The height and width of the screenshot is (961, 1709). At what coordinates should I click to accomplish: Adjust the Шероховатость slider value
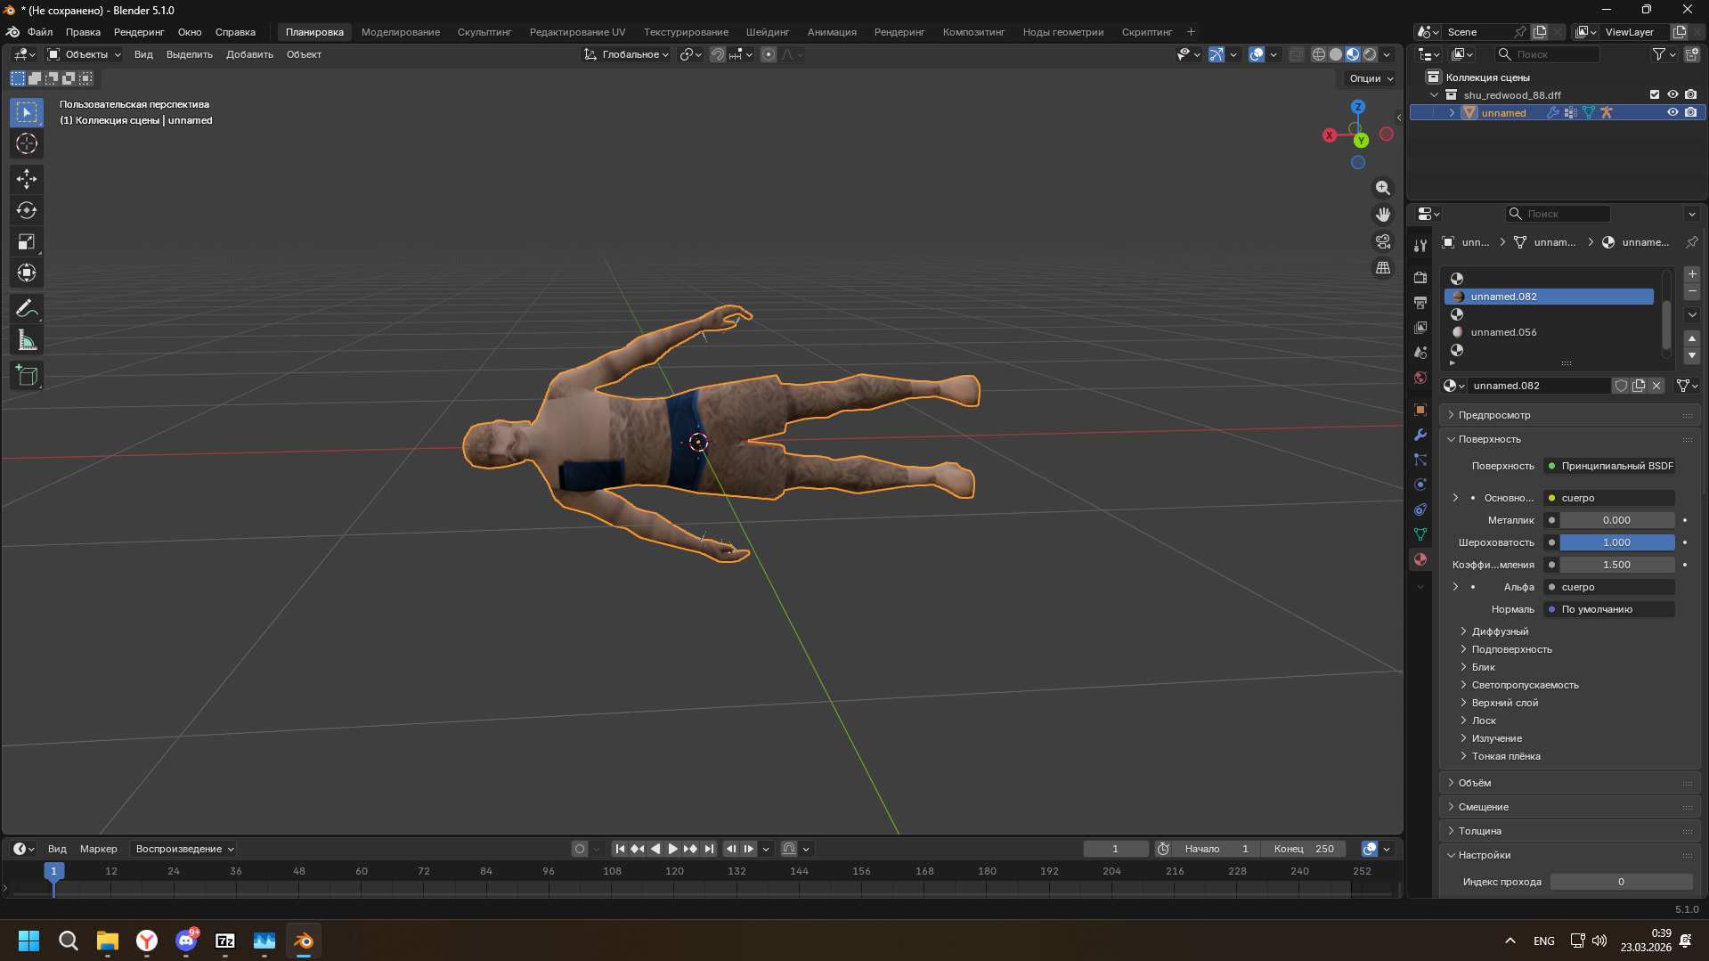click(1615, 542)
